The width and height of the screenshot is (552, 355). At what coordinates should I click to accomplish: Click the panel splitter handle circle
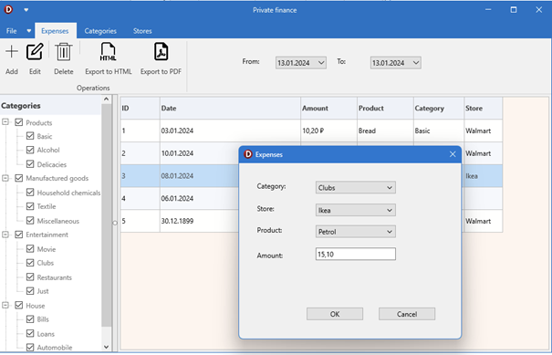pos(115,223)
